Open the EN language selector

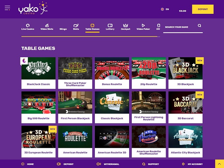point(165,9)
